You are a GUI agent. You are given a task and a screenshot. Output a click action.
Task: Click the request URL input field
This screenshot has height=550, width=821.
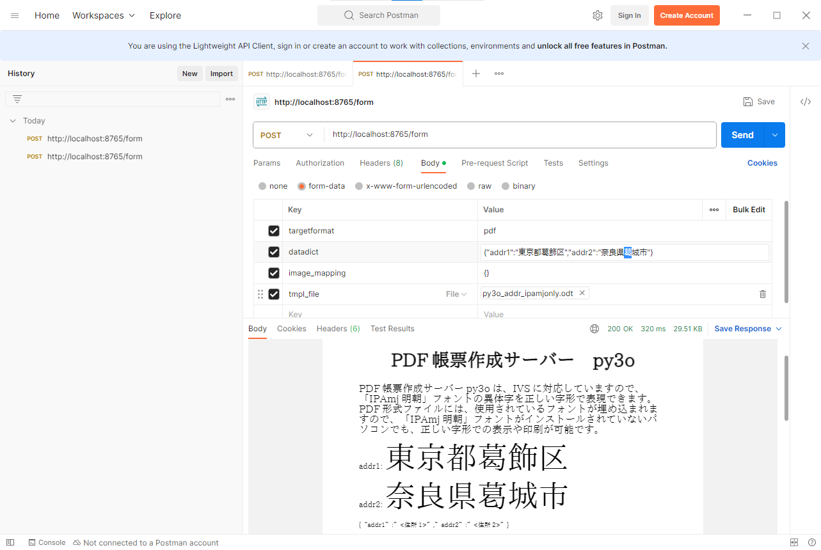520,135
